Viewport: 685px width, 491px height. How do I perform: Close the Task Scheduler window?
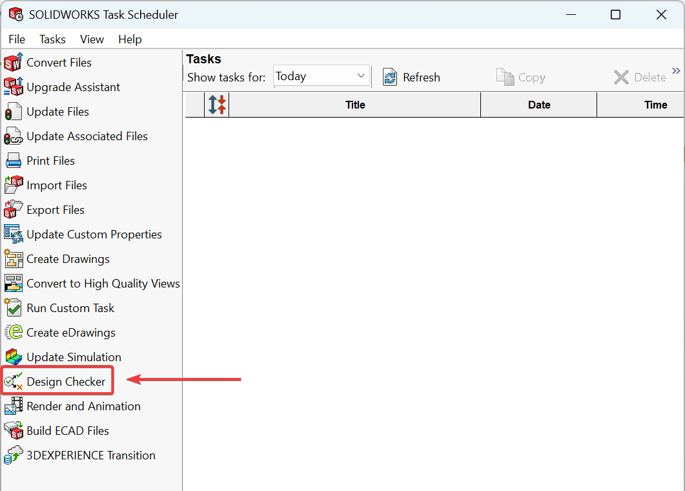coord(661,14)
